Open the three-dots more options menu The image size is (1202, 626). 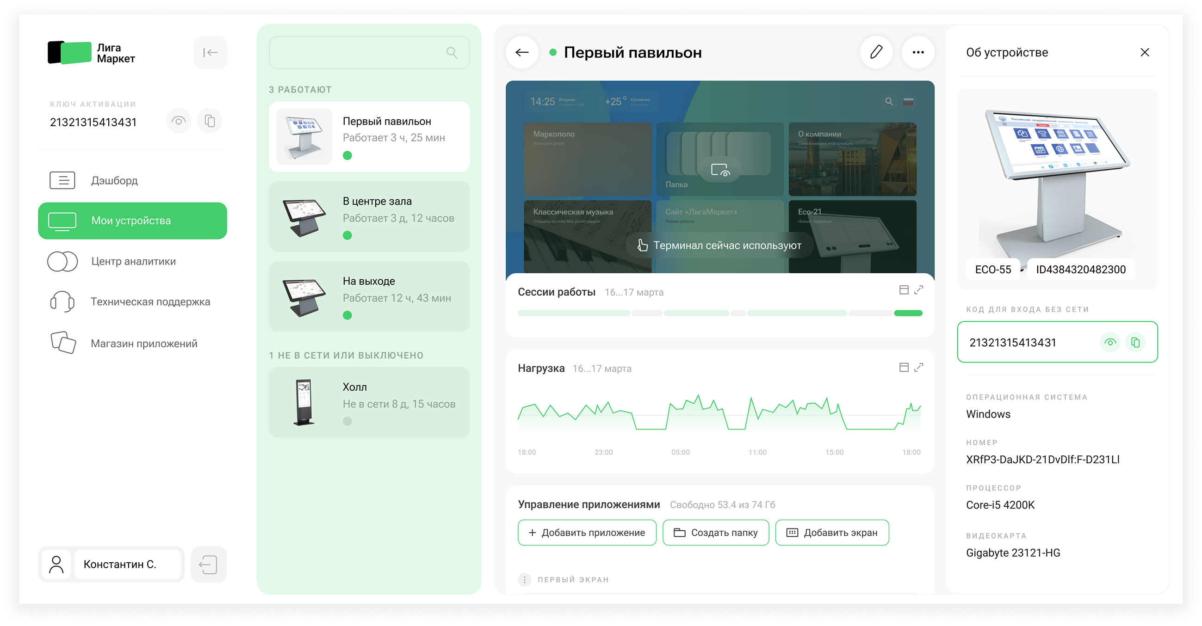[917, 52]
